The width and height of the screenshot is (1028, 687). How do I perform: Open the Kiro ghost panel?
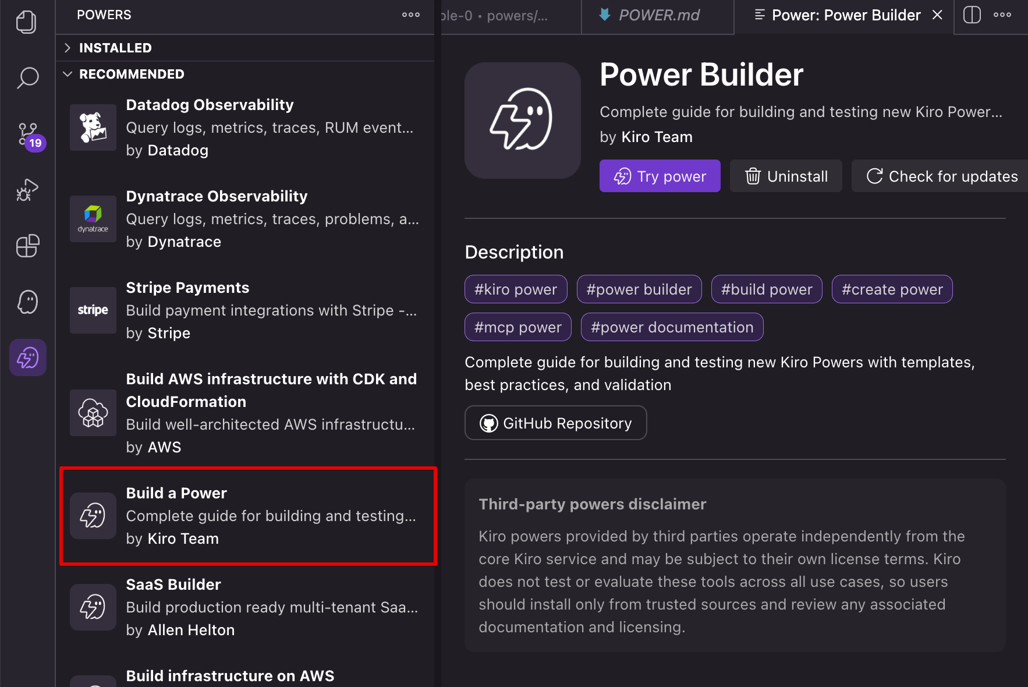(27, 302)
